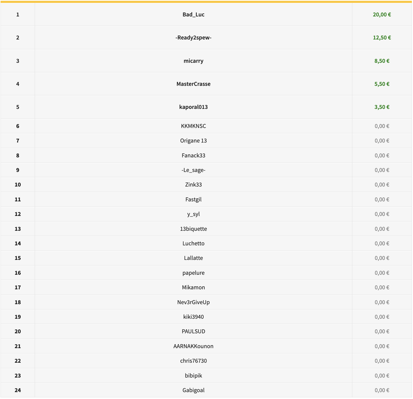Viewport: 413px width, 399px height.
Task: Click the 13biquette player name
Action: point(193,229)
